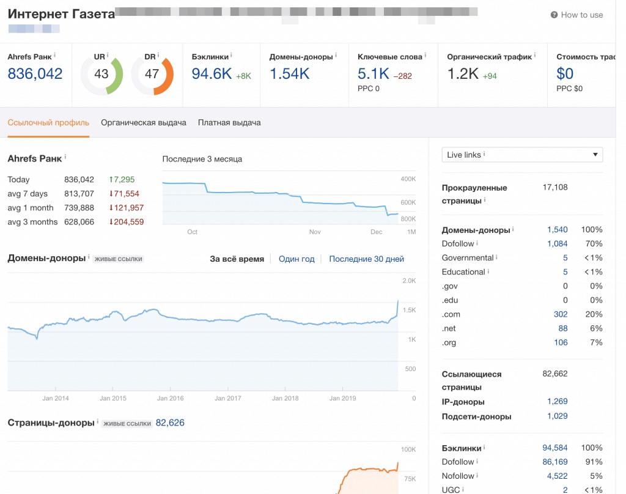Click the avg 7 days value 813,707
The width and height of the screenshot is (626, 494).
click(79, 194)
